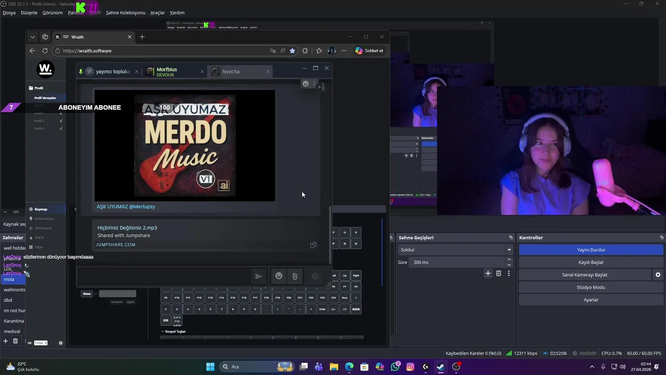Open a new browser tab
This screenshot has width=666, height=375.
[x=142, y=37]
